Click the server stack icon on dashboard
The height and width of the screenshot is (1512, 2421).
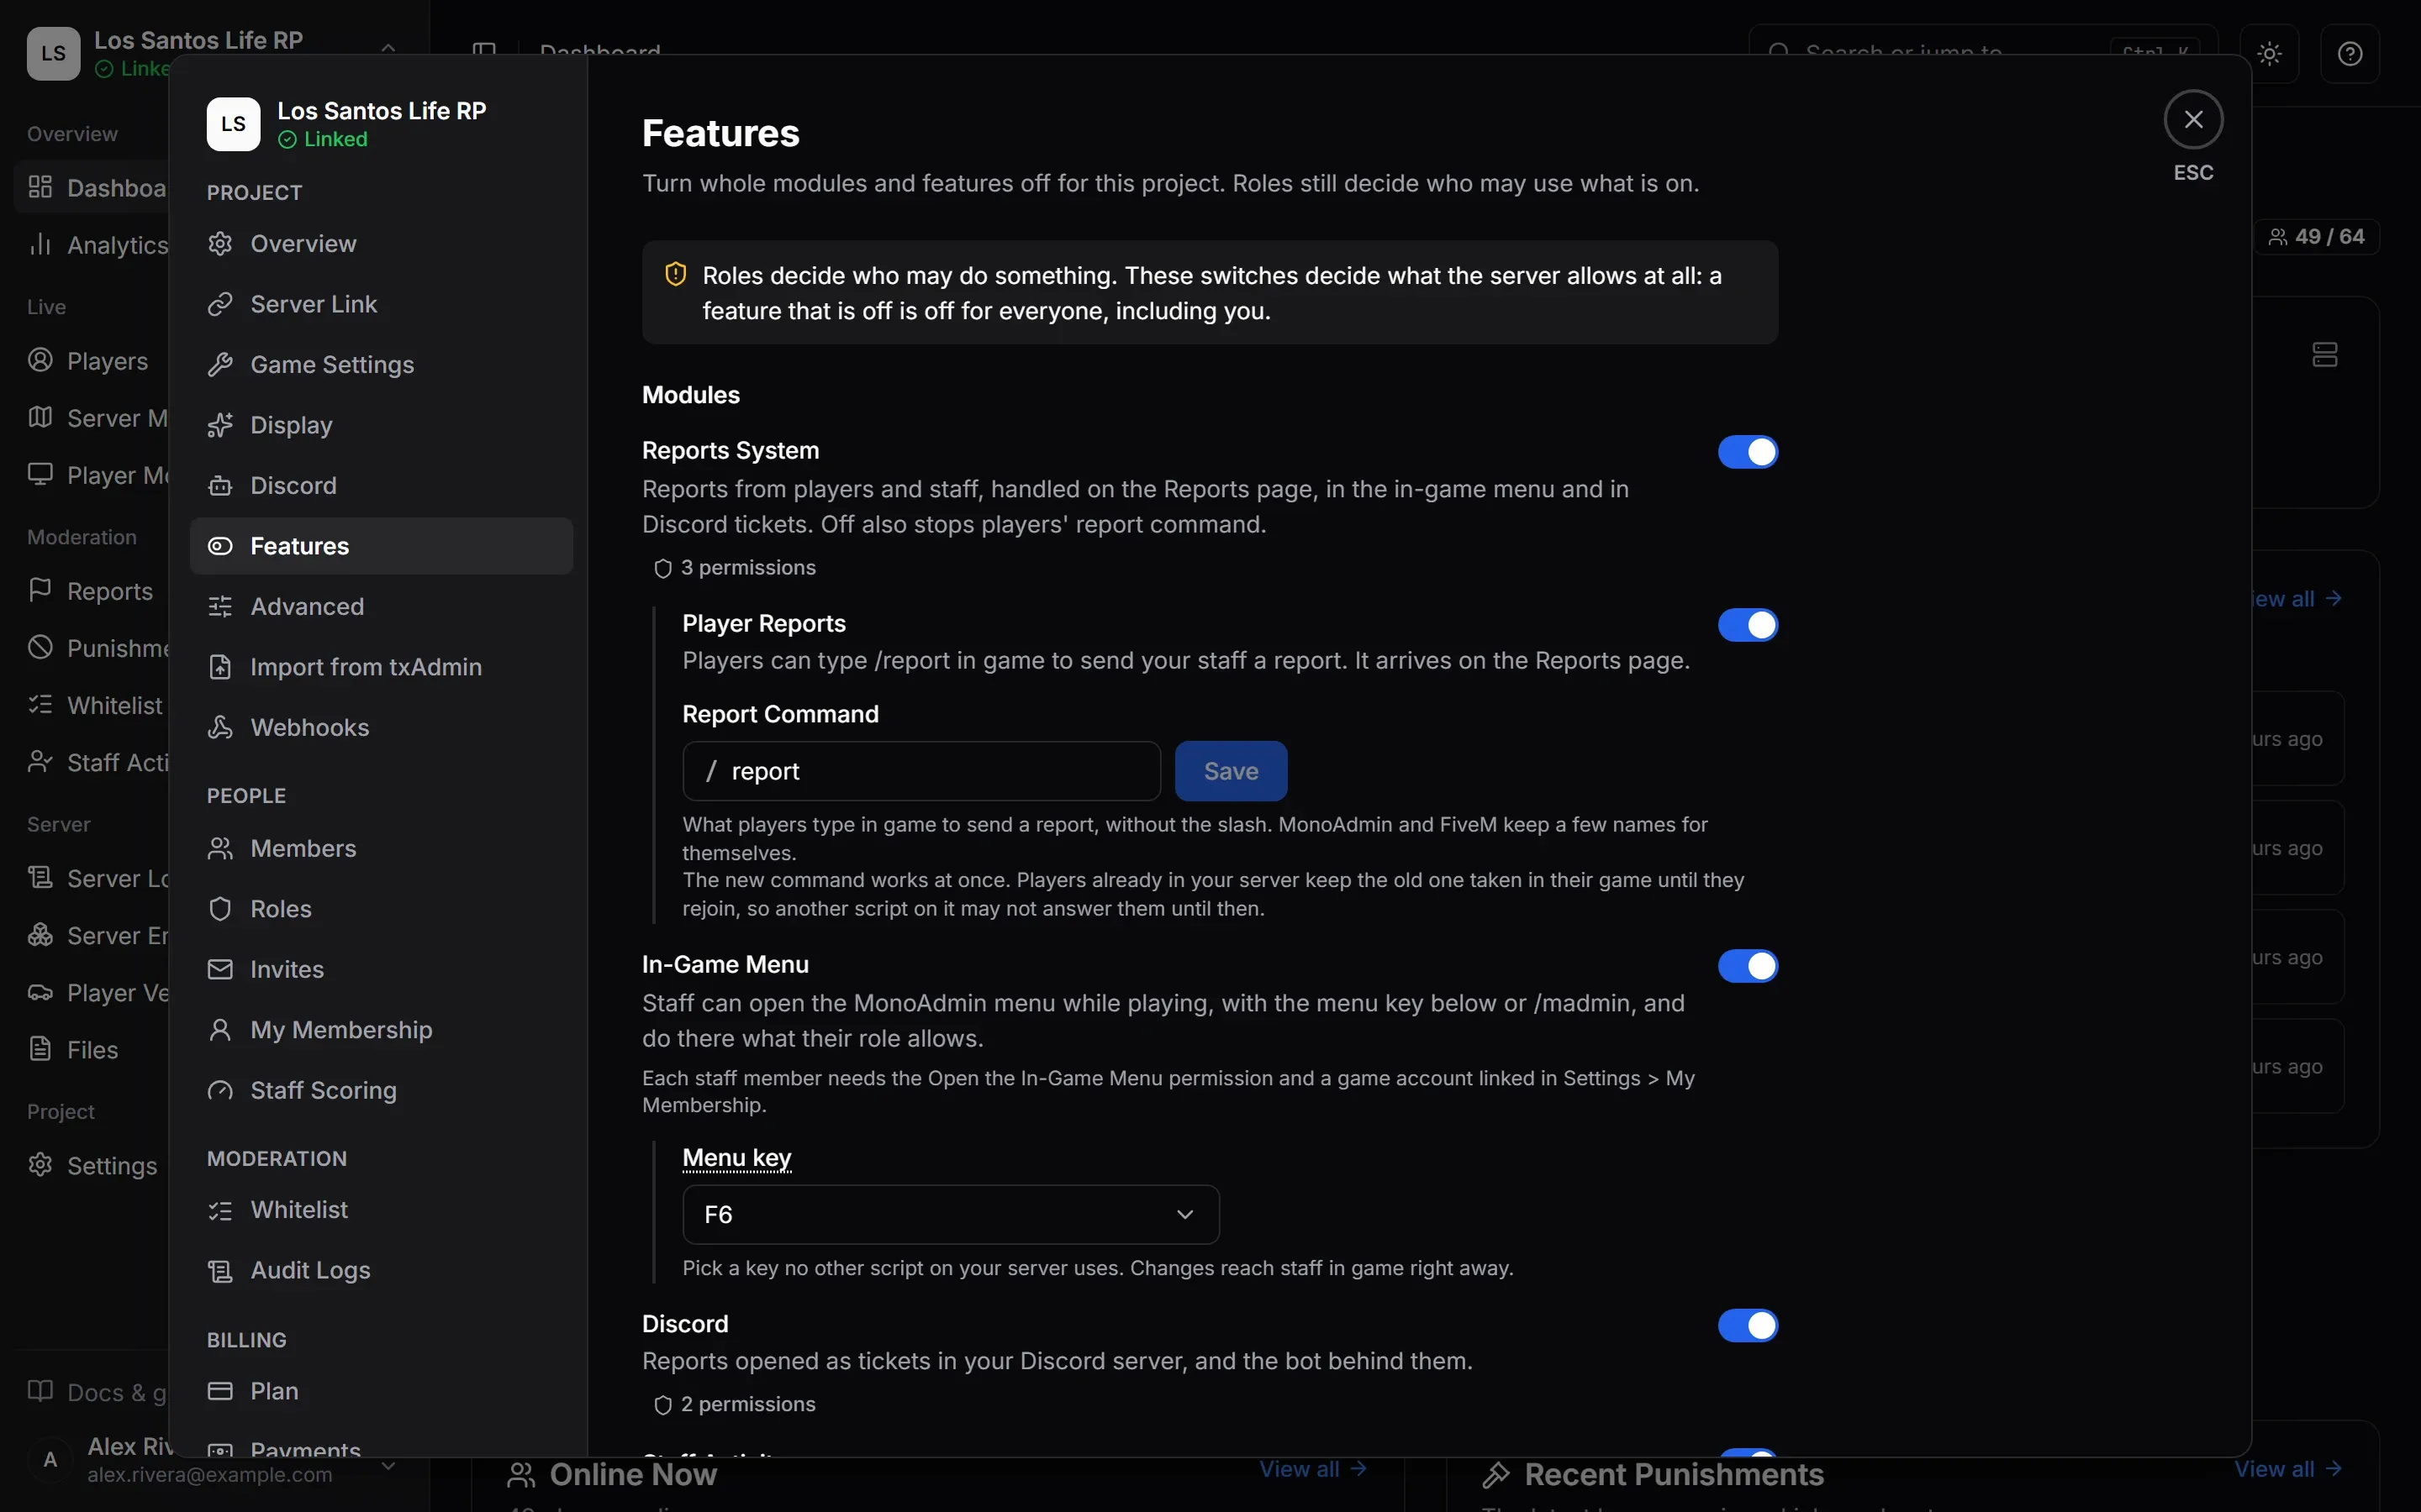coord(2325,354)
